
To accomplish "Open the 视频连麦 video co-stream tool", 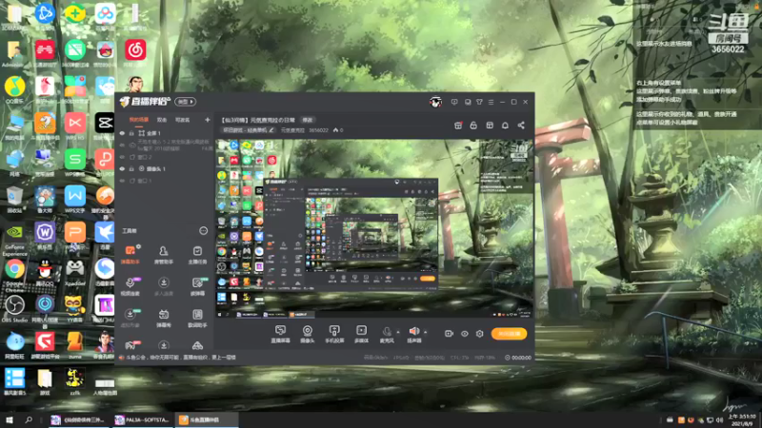I will coord(130,286).
